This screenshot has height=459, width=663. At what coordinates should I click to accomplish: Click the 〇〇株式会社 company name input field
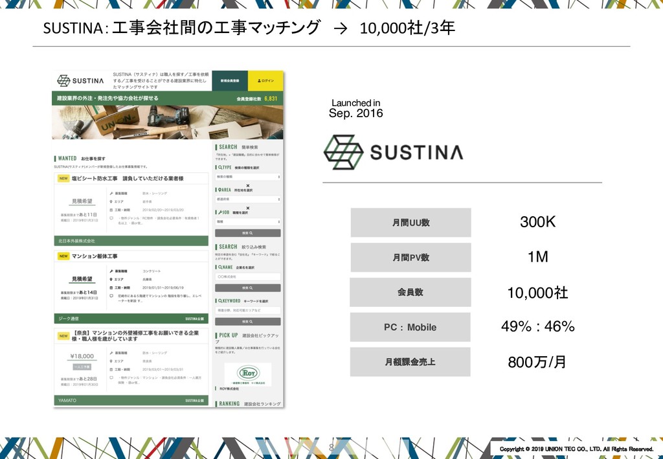pyautogui.click(x=248, y=276)
